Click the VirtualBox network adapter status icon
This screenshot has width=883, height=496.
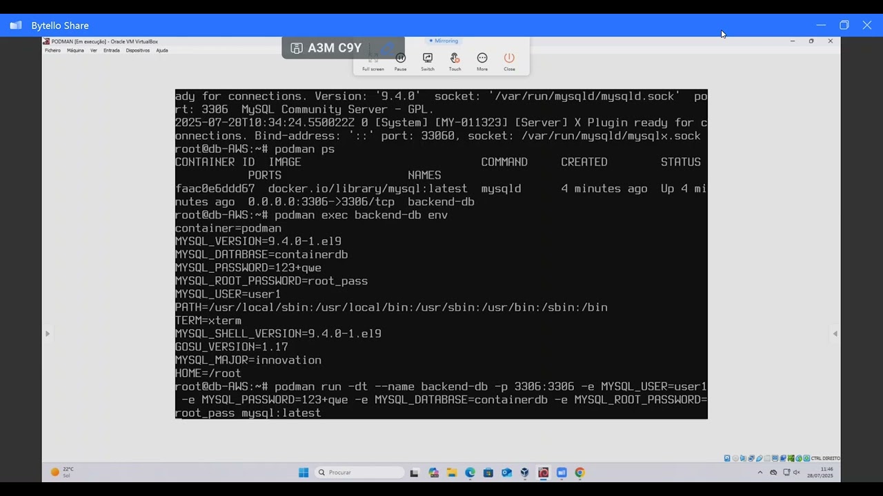[x=751, y=458]
